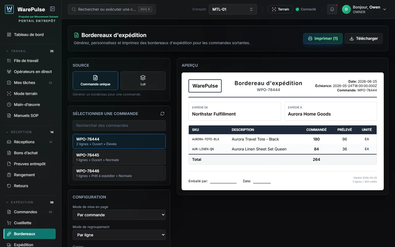395x247 pixels.
Task: Click the Télécharger button
Action: (364, 38)
